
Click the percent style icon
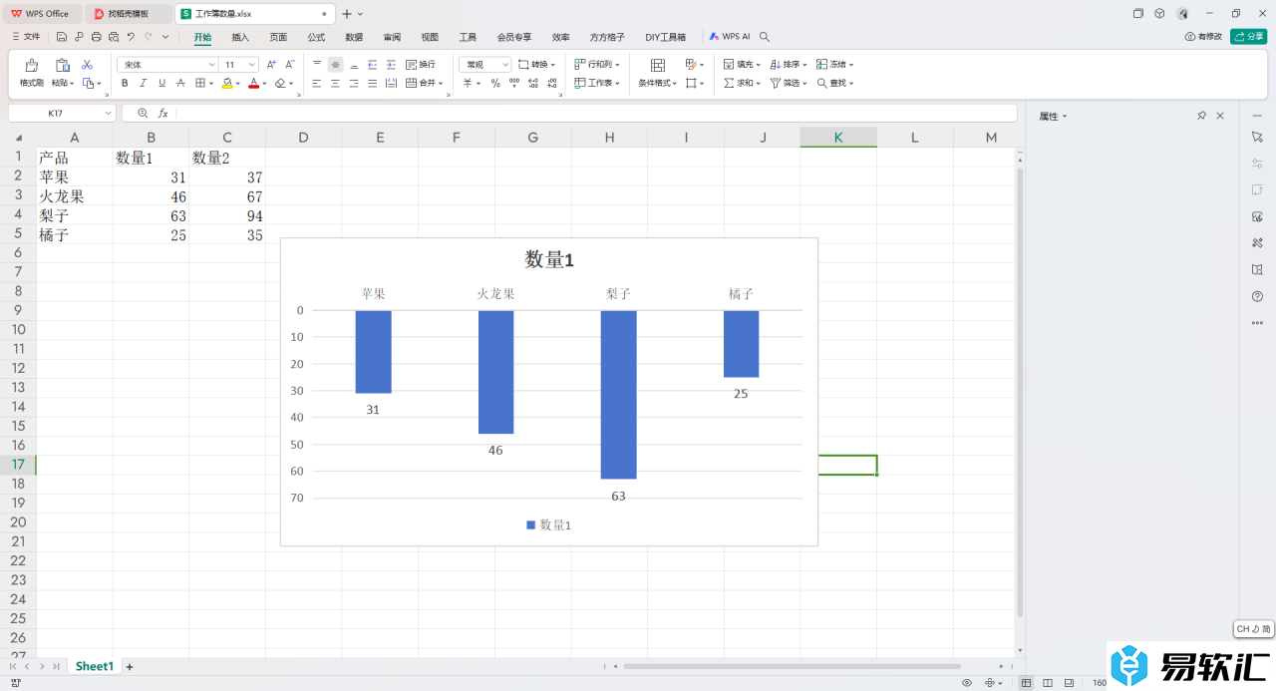495,84
